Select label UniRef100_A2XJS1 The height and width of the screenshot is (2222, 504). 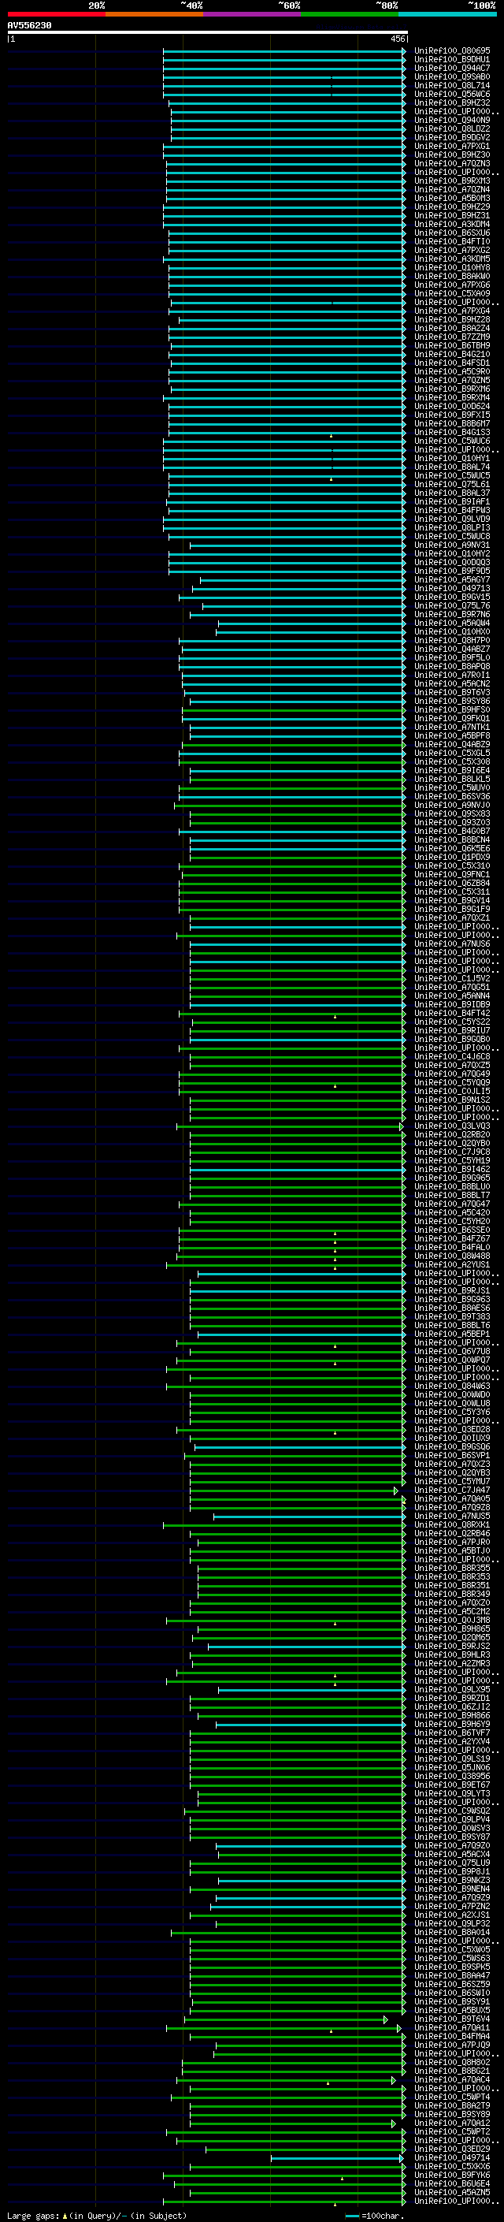coord(452,1915)
